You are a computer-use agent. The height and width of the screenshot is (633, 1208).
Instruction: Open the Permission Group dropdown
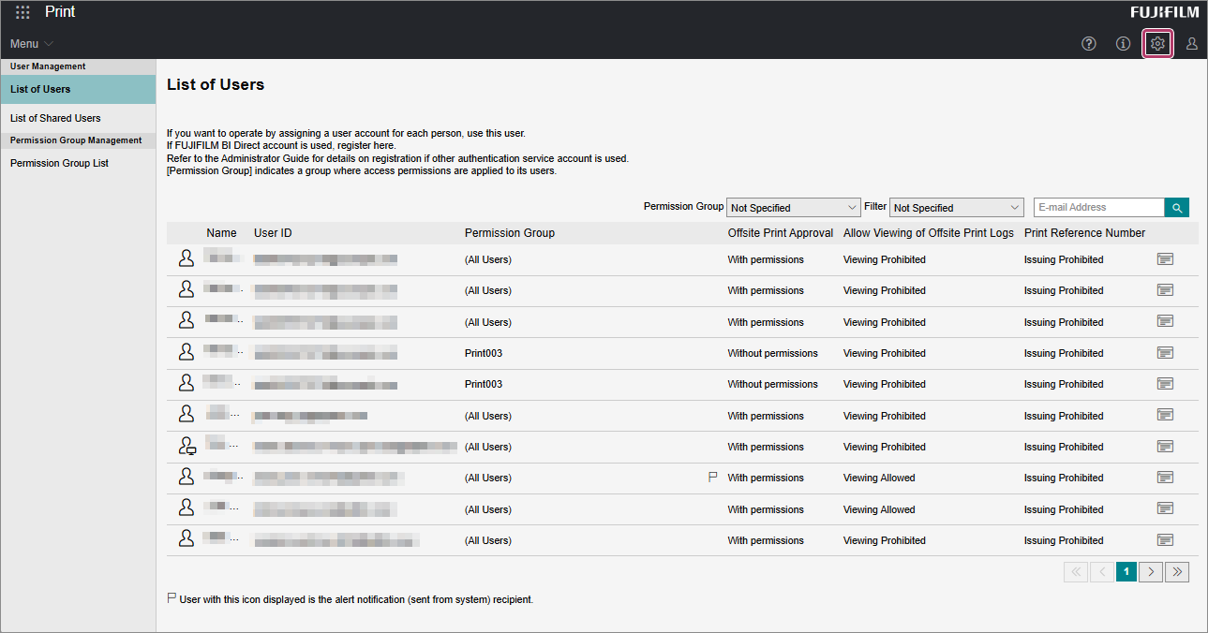[x=793, y=208]
